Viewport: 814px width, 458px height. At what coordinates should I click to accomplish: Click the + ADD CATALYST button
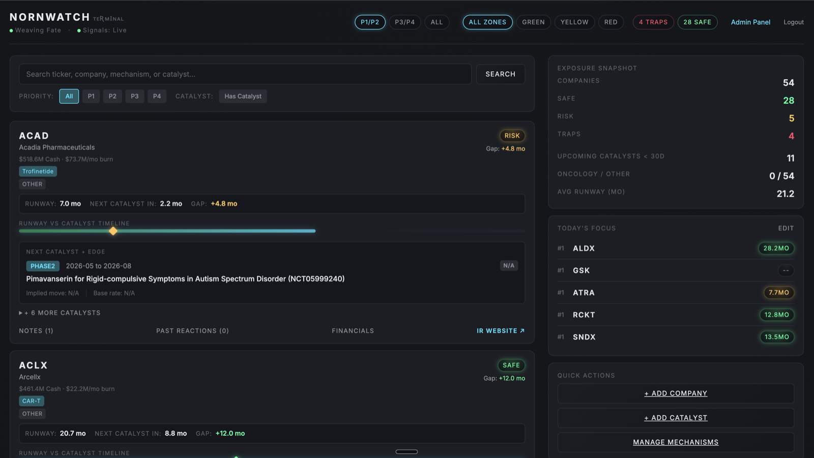point(676,418)
